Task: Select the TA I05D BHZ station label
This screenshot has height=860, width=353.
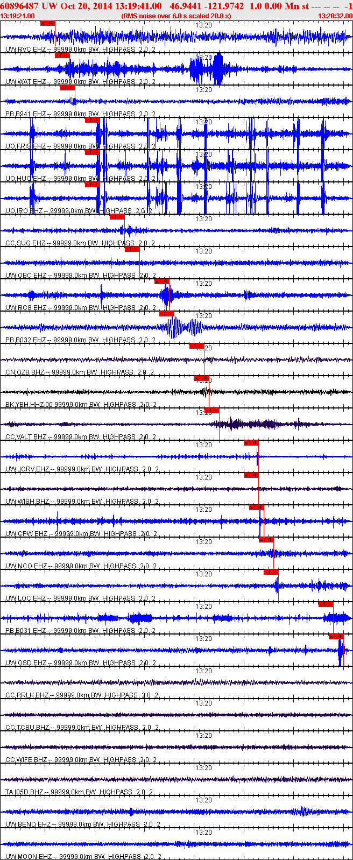Action: pos(80,792)
